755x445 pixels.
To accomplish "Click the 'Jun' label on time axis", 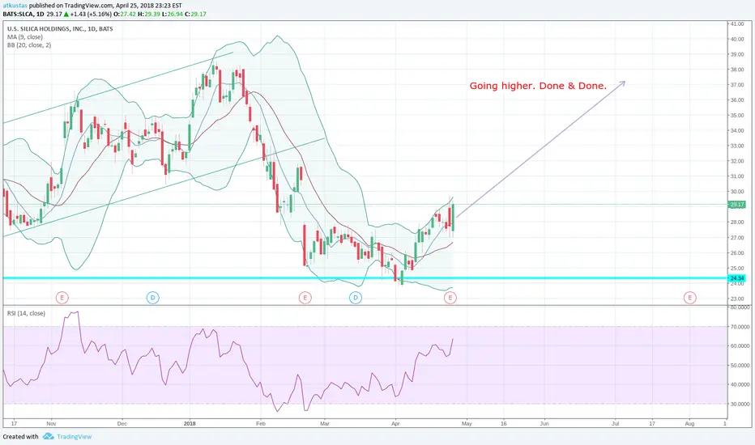I will [544, 424].
